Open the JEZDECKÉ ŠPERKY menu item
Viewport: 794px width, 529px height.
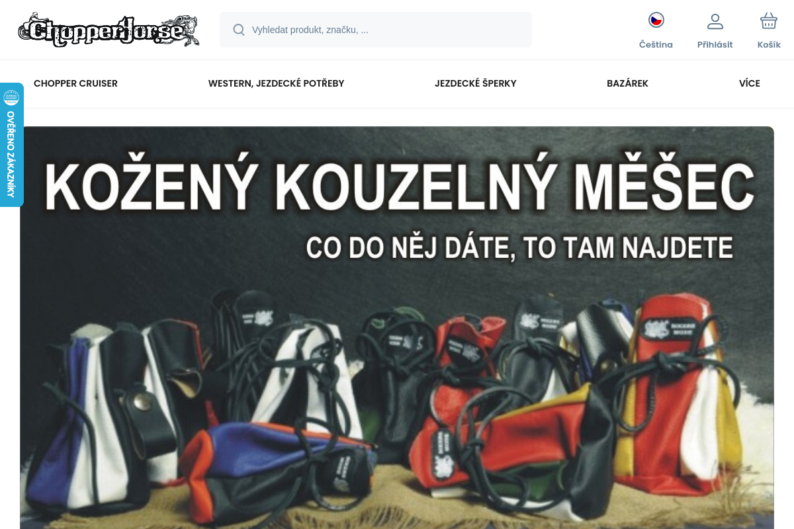(476, 83)
